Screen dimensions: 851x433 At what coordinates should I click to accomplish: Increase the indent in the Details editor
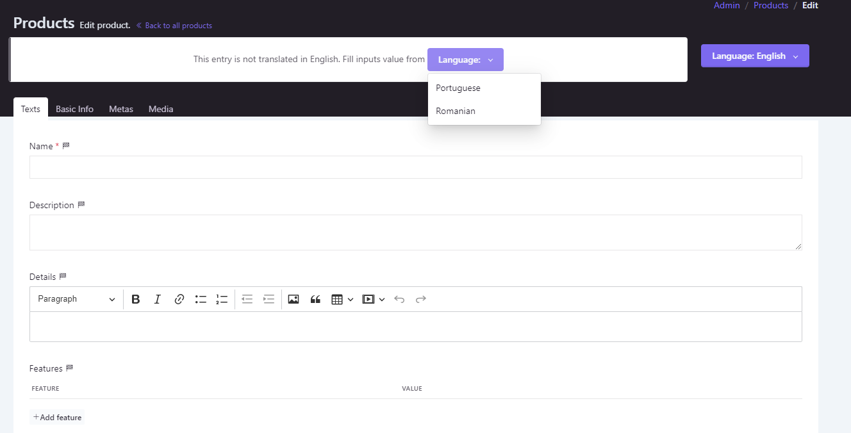[x=269, y=298]
